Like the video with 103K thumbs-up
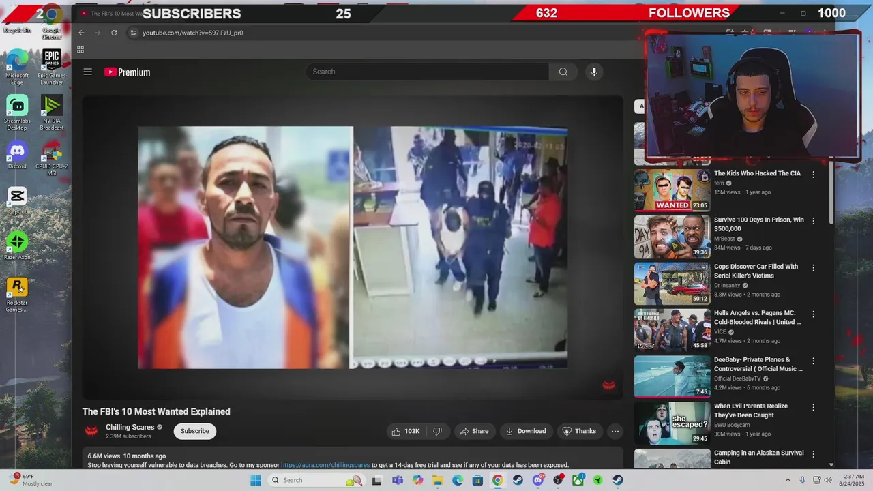 click(405, 431)
